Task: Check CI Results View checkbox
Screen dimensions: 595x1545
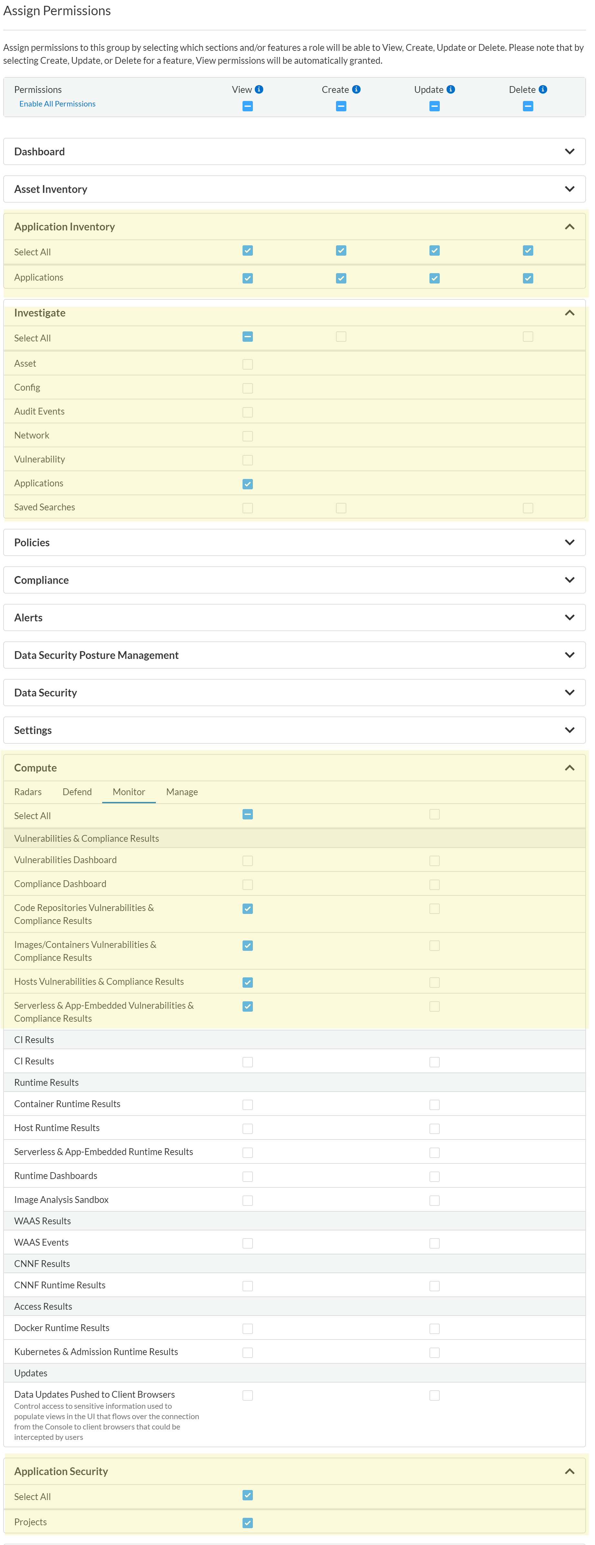Action: point(247,1062)
